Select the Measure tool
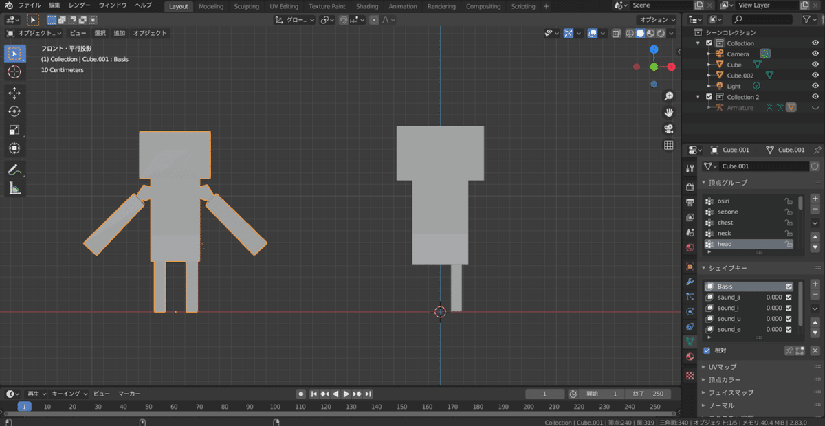Viewport: 825px width, 426px height. click(x=14, y=188)
